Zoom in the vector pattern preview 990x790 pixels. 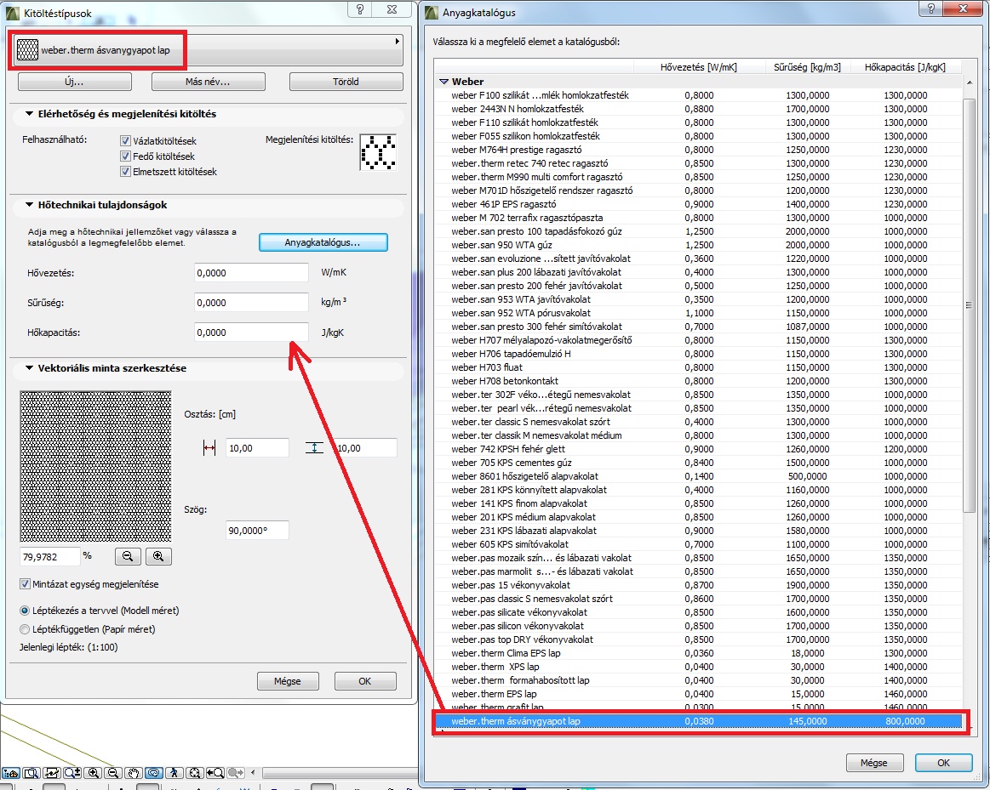point(158,556)
